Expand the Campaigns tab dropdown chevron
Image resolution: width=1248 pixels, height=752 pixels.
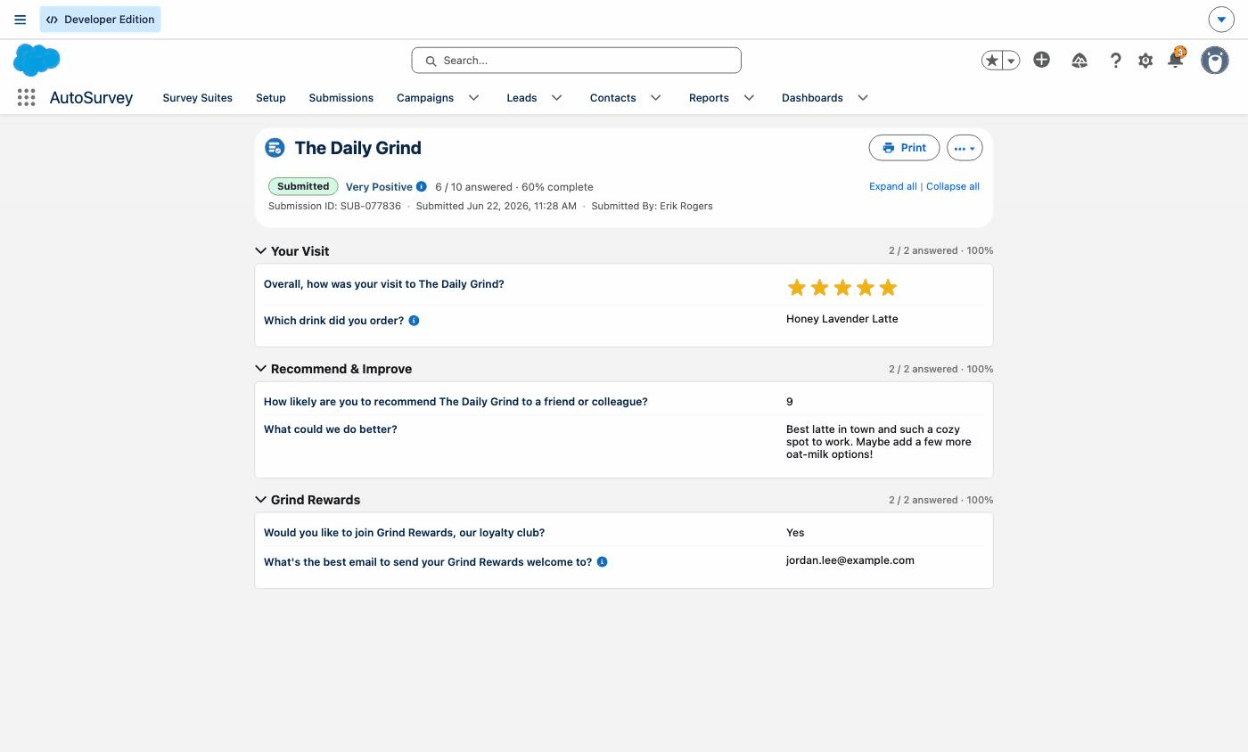(474, 98)
